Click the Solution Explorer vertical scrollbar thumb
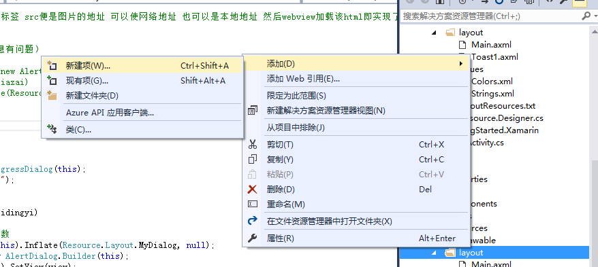This screenshot has width=598, height=267. pyautogui.click(x=594, y=213)
